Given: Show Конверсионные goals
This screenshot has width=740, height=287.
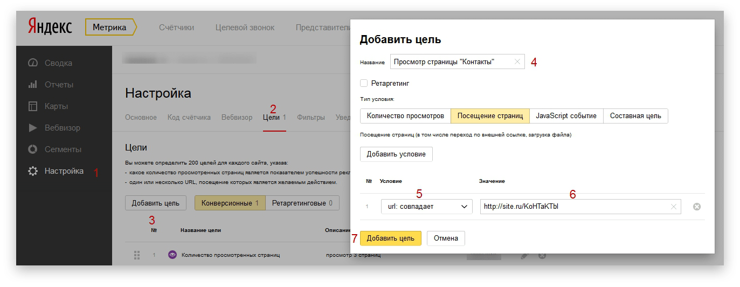Looking at the screenshot, I should pyautogui.click(x=230, y=203).
